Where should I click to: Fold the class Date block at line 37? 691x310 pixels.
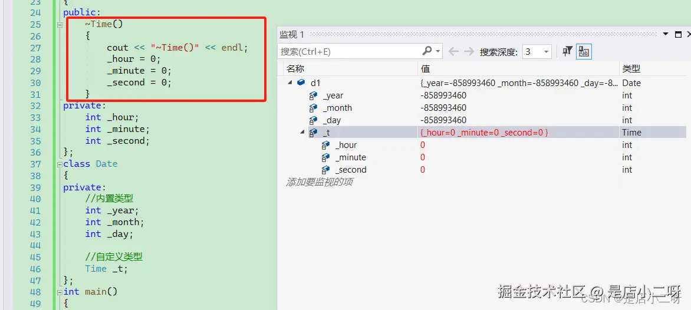click(x=60, y=164)
